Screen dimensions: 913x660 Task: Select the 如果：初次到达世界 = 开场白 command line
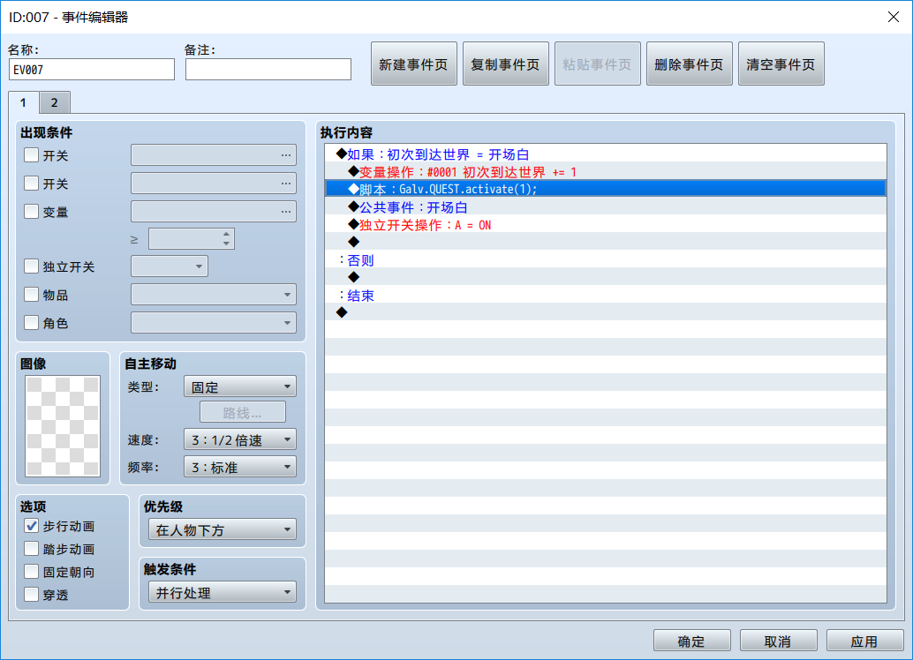click(606, 154)
